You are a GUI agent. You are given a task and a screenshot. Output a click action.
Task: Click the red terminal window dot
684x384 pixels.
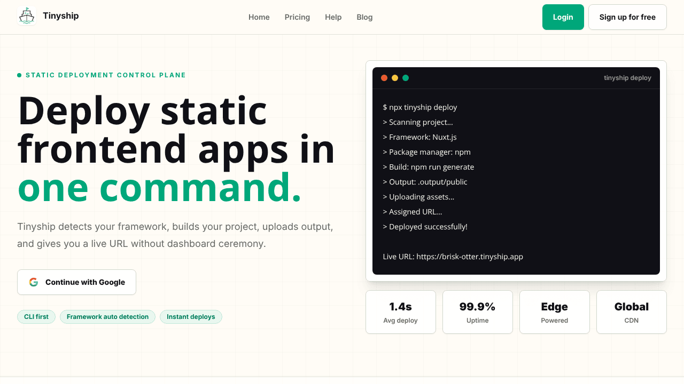tap(384, 78)
